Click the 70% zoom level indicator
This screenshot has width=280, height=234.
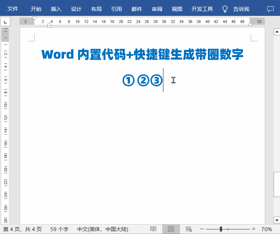(267, 229)
